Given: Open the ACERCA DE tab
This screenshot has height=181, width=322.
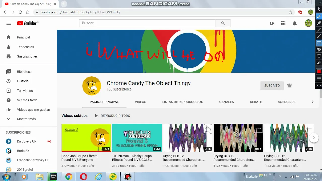Looking at the screenshot, I should tap(287, 102).
